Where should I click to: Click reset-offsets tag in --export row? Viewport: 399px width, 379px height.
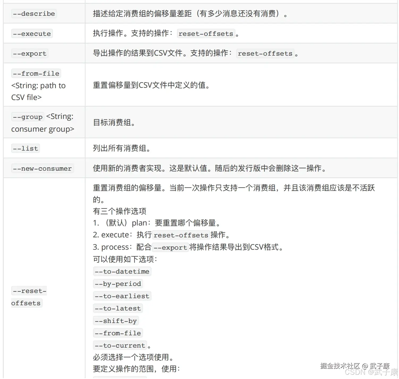tap(265, 53)
